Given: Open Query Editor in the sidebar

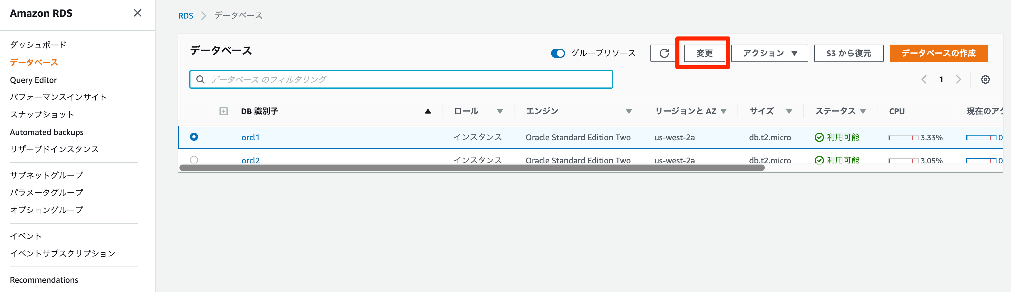Looking at the screenshot, I should (x=33, y=80).
